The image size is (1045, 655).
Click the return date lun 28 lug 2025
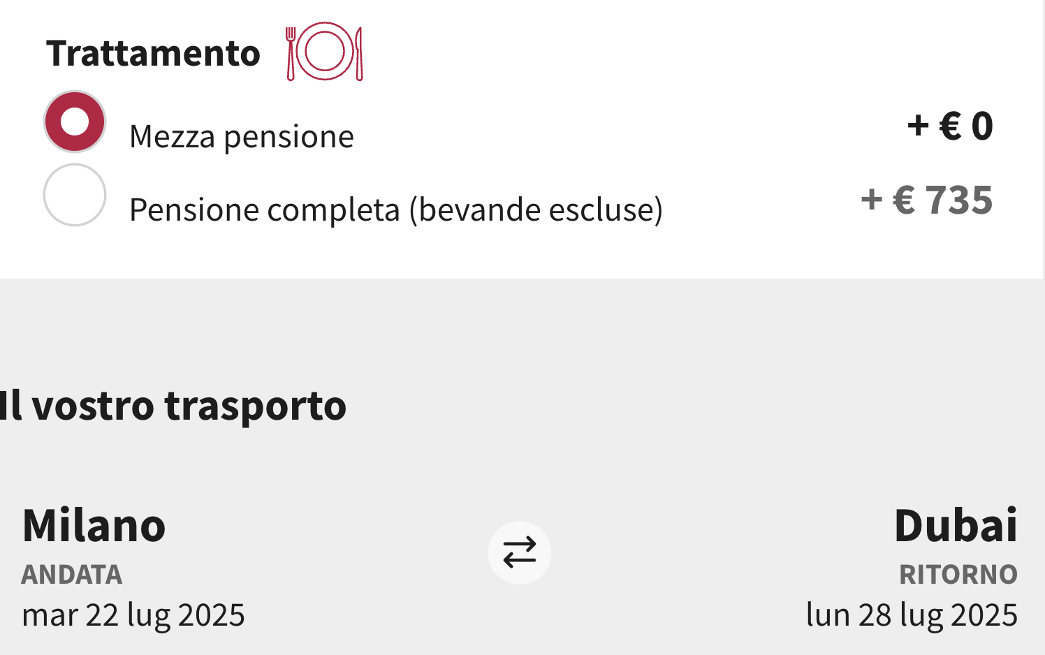tap(912, 615)
